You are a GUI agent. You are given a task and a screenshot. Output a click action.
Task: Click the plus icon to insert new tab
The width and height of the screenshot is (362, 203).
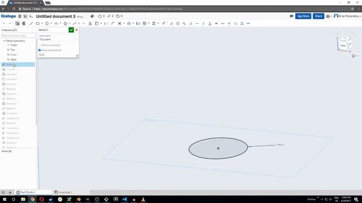click(10, 192)
